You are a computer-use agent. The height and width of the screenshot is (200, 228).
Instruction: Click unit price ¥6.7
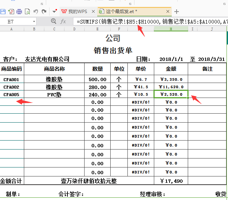(141, 79)
